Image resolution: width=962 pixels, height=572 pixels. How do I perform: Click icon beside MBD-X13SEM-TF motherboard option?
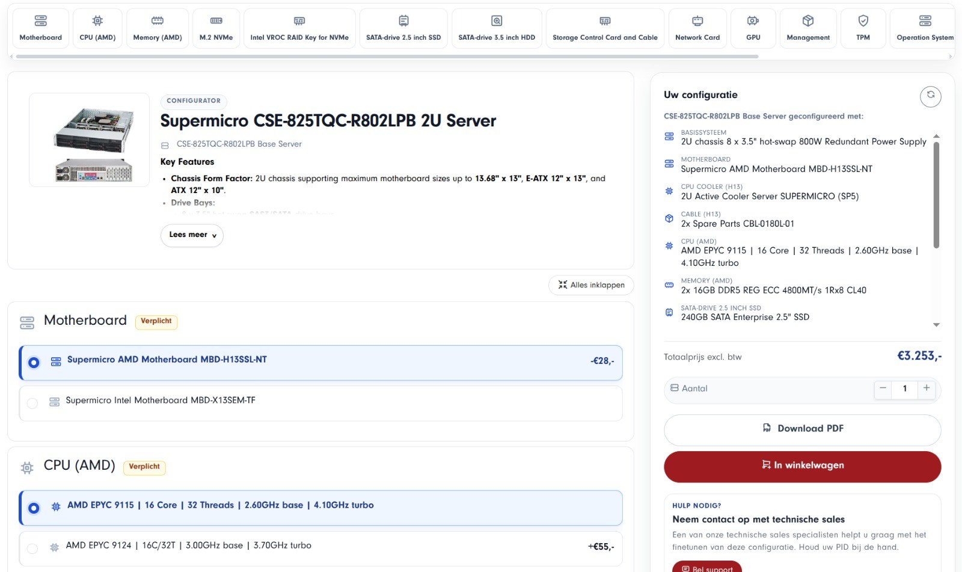[x=54, y=402]
